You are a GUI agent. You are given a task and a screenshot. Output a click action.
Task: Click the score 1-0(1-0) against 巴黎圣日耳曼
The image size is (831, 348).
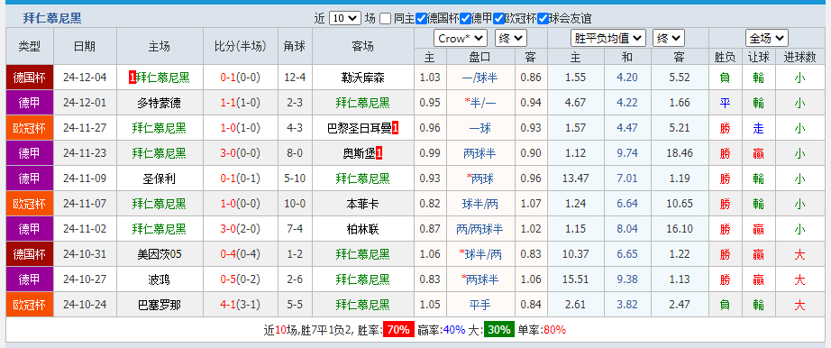point(241,128)
